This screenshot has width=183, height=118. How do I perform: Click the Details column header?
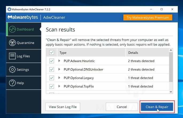[147, 52]
